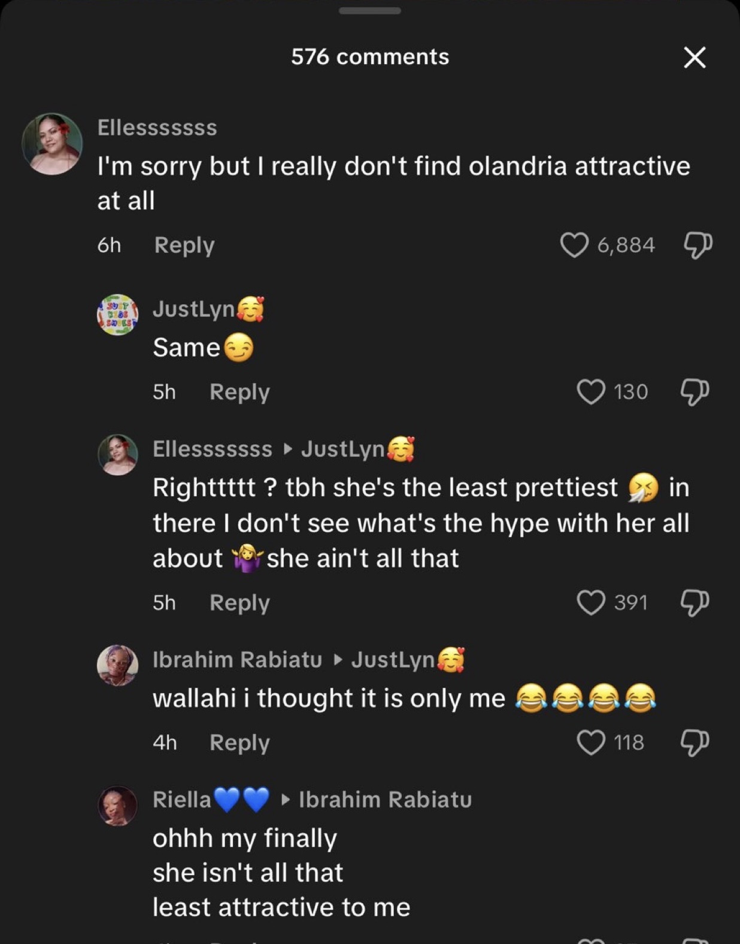Open Ellesssssss's profile picture at the top
The height and width of the screenshot is (944, 740).
click(x=52, y=144)
